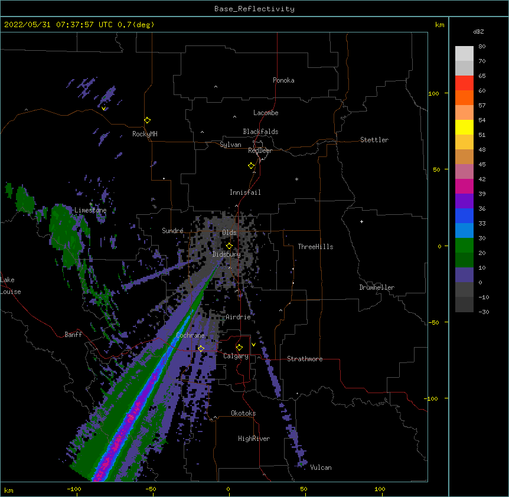Select the Innisfail label
509x497 pixels.
tap(245, 192)
